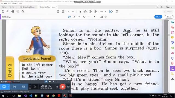Open the Window menu
The image size is (175, 98).
coord(15,4)
